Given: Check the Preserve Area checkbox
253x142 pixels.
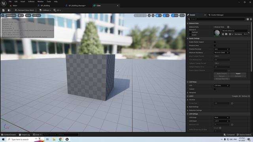Looking at the screenshot, I should [x=215, y=46].
